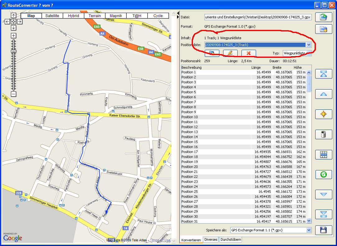Delete position list with red X button
The height and width of the screenshot is (246, 337).
(249, 53)
